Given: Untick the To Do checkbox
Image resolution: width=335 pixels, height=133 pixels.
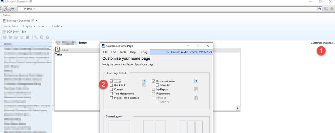Looking at the screenshot, I should 111,81.
